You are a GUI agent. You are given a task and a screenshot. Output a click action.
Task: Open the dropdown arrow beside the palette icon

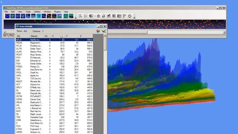tap(95, 16)
